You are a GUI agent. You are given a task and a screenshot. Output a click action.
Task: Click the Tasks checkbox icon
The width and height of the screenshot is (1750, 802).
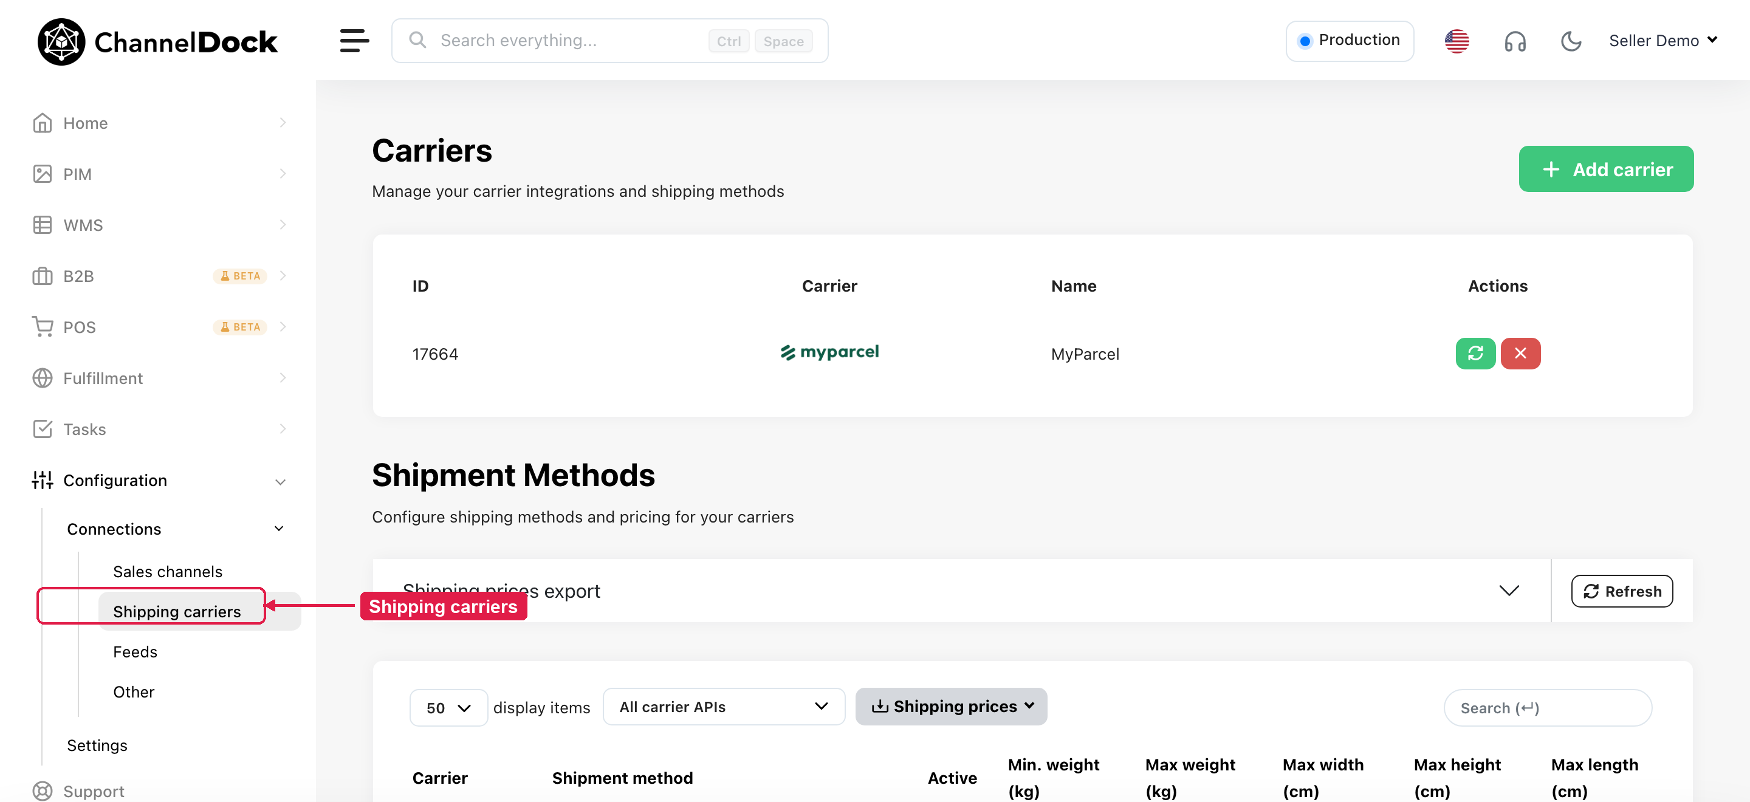pyautogui.click(x=42, y=428)
